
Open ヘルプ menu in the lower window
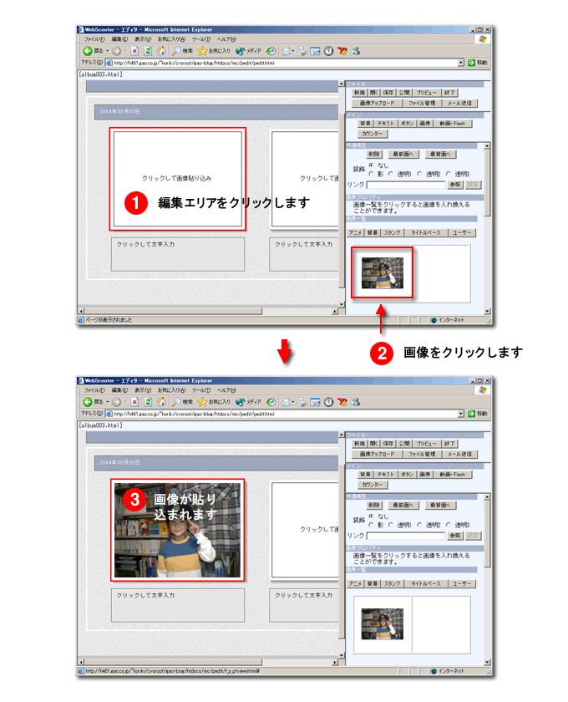click(x=226, y=390)
